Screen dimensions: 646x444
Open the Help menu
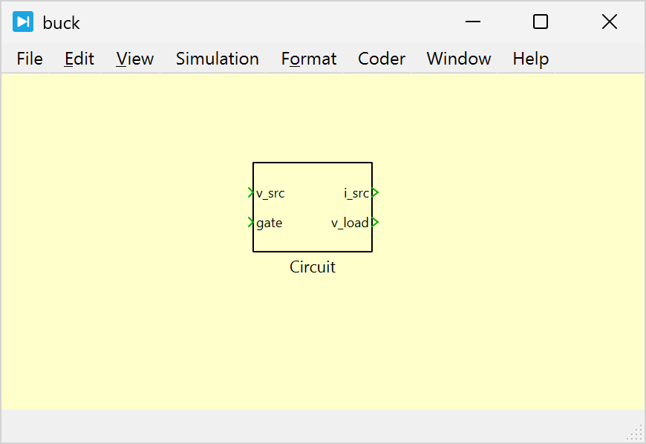click(531, 59)
